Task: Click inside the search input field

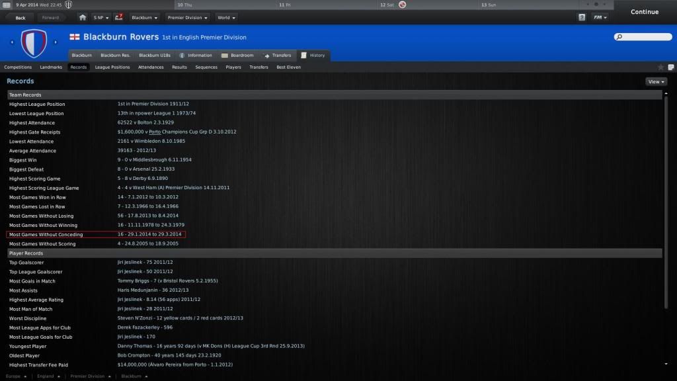Action: [647, 37]
